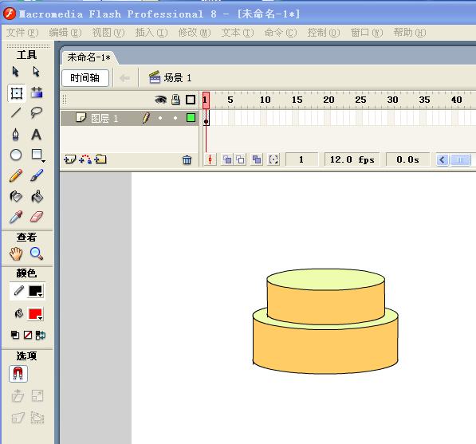Choose the Oval tool

point(16,155)
